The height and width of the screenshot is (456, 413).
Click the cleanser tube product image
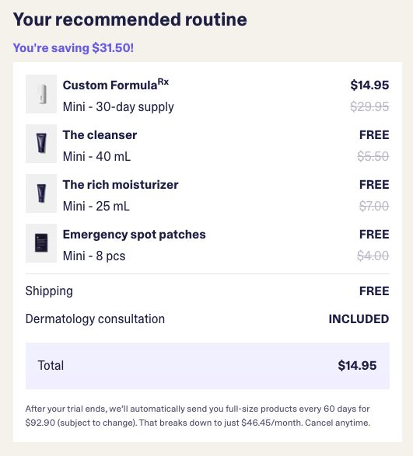(41, 144)
